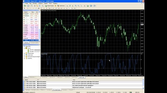This screenshot has width=167, height=93.
Task: Open the Вставка menu
Action: point(35,3)
